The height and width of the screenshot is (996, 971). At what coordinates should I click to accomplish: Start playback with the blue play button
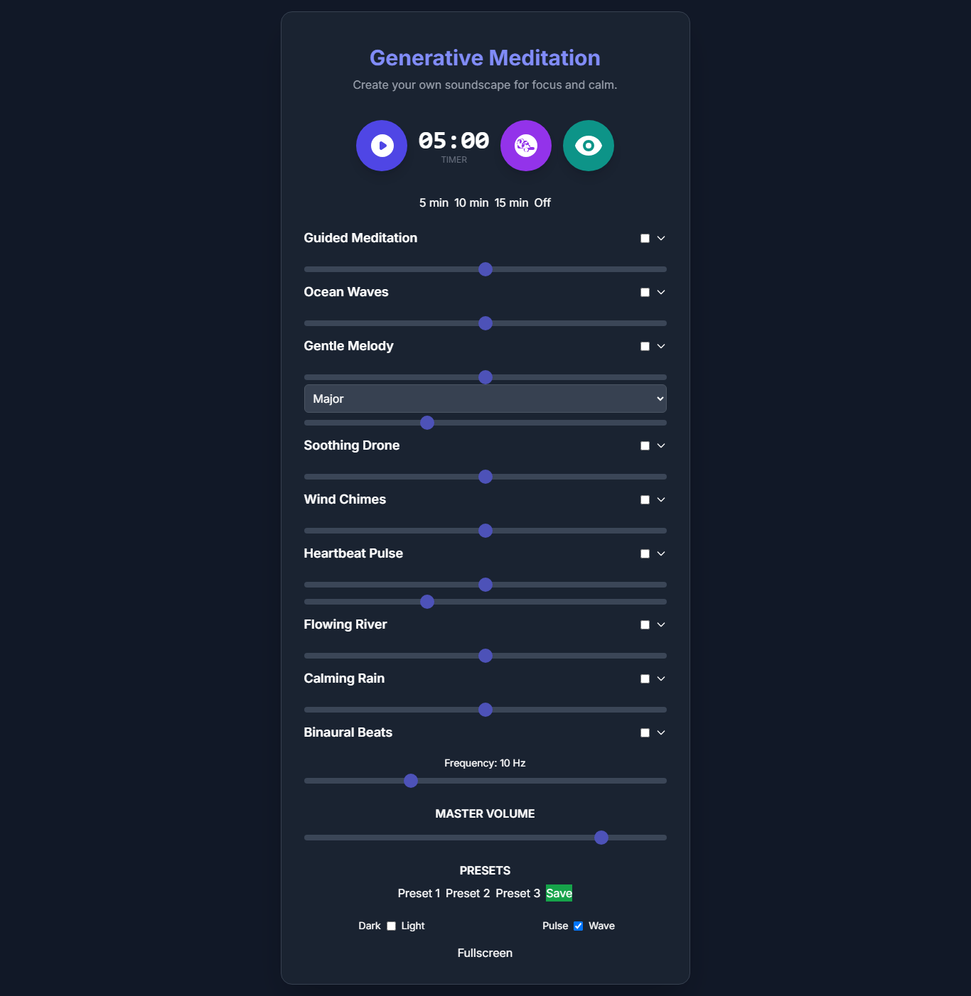tap(382, 146)
